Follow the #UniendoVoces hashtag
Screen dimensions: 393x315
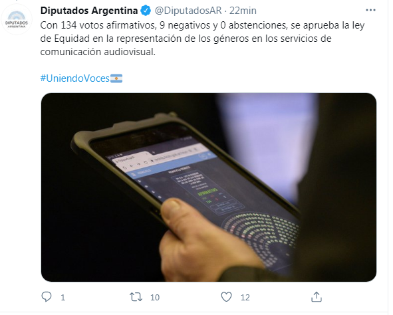(75, 78)
